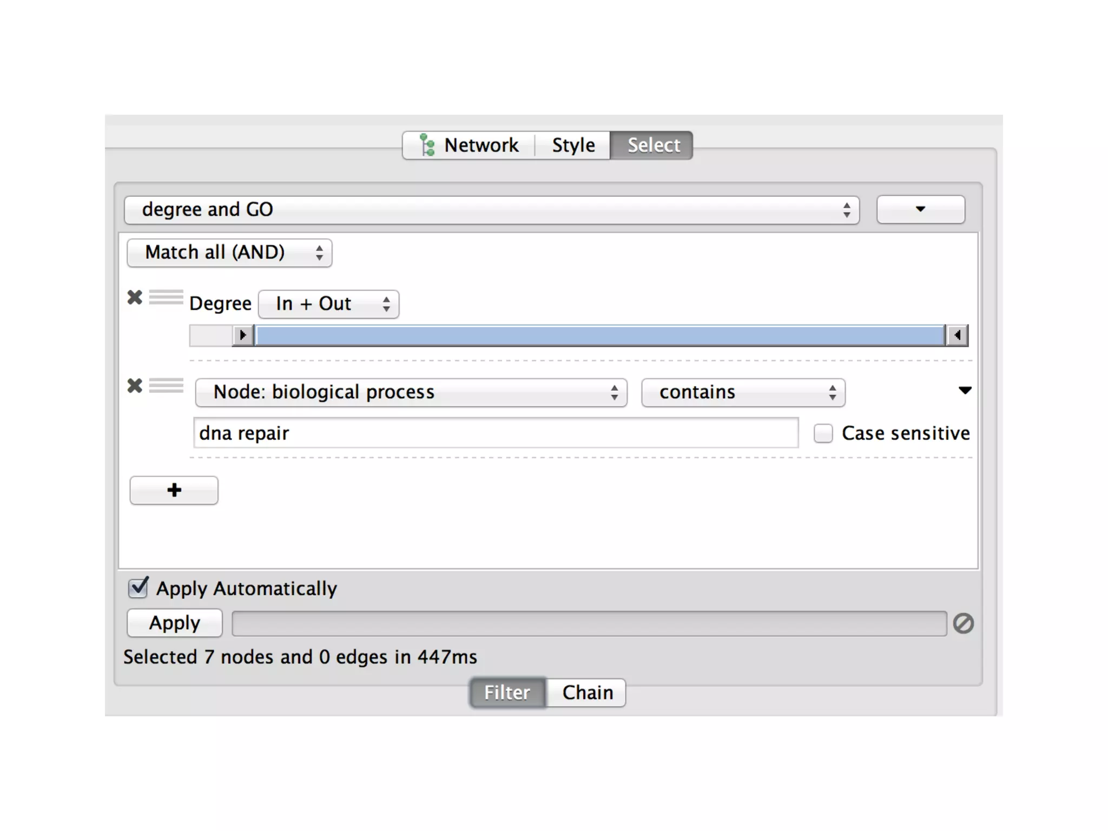The width and height of the screenshot is (1108, 831).
Task: Click the left degree slider thumb
Action: [x=243, y=335]
